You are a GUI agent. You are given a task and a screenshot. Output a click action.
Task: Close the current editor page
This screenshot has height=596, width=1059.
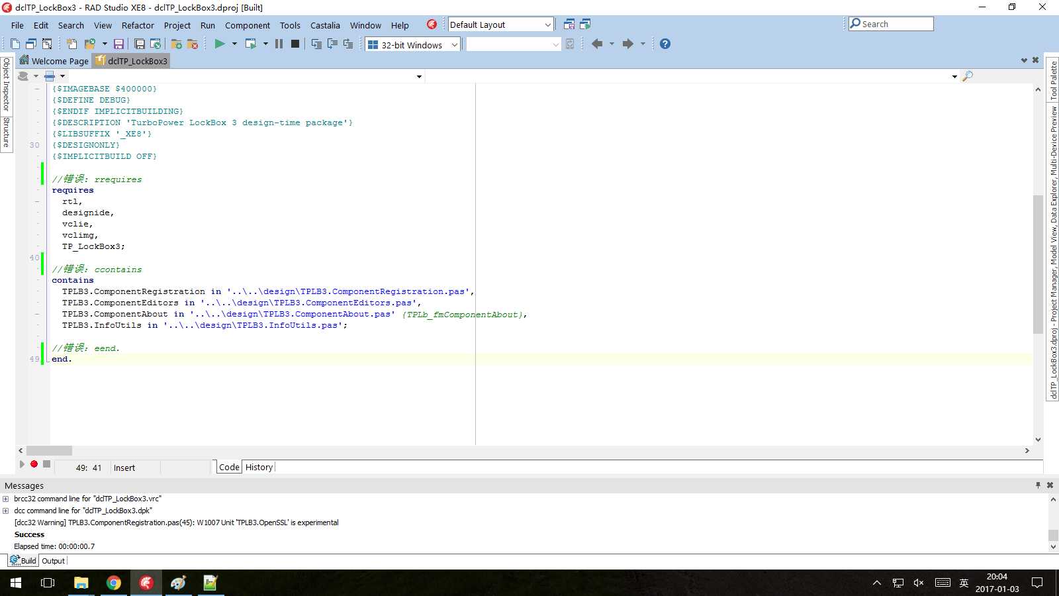(x=1036, y=60)
